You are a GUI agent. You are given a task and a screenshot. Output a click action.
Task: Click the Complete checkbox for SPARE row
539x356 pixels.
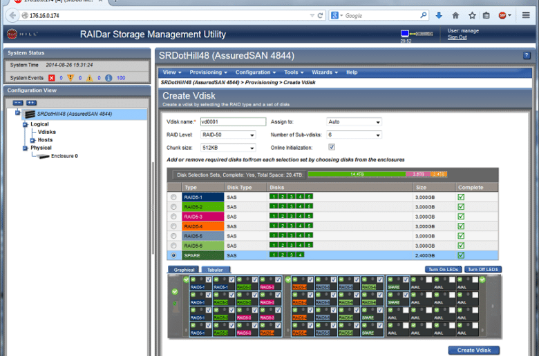461,255
